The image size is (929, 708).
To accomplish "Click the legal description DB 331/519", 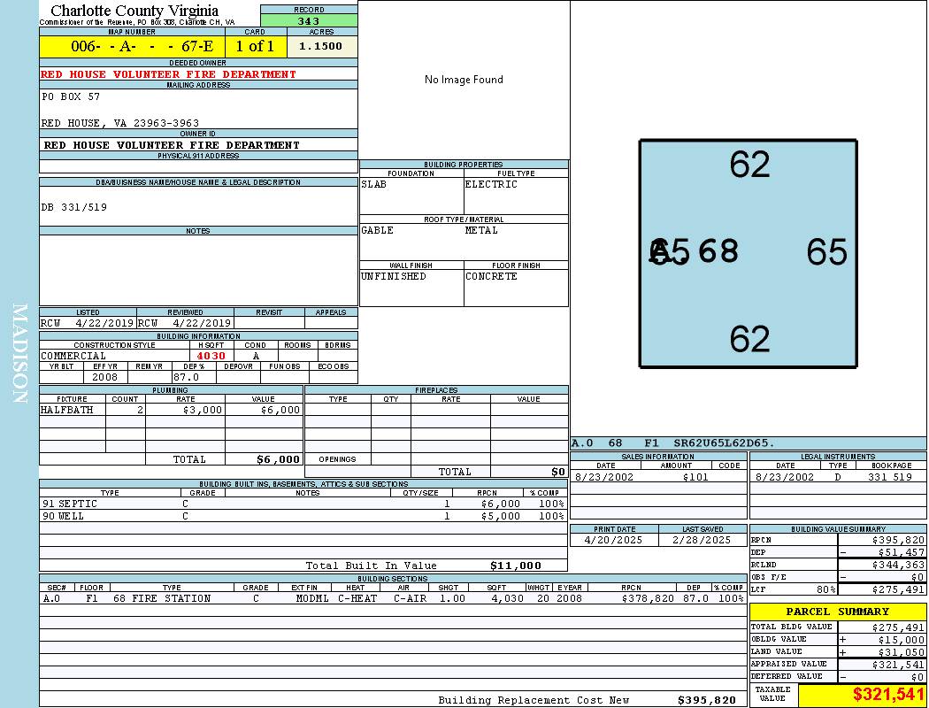I will click(74, 207).
